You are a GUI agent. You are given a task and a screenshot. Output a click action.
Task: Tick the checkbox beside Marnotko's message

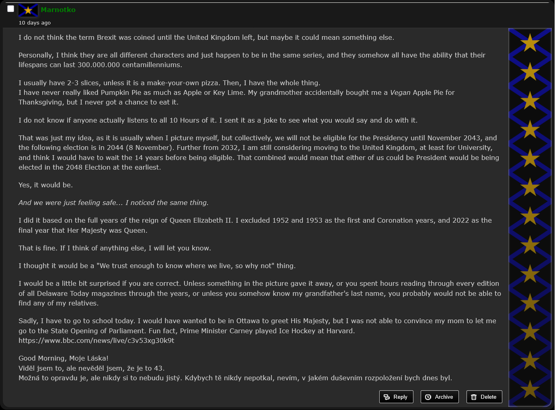point(11,8)
